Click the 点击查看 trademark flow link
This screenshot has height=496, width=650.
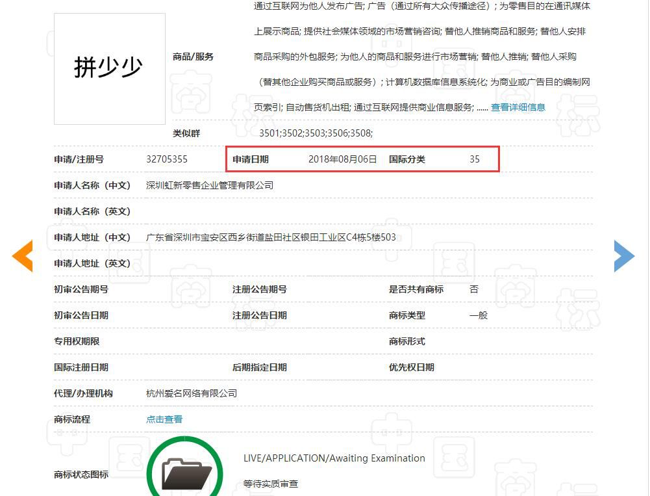[164, 419]
